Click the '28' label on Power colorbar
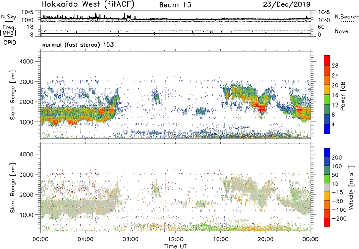The image size is (359, 249). point(335,66)
